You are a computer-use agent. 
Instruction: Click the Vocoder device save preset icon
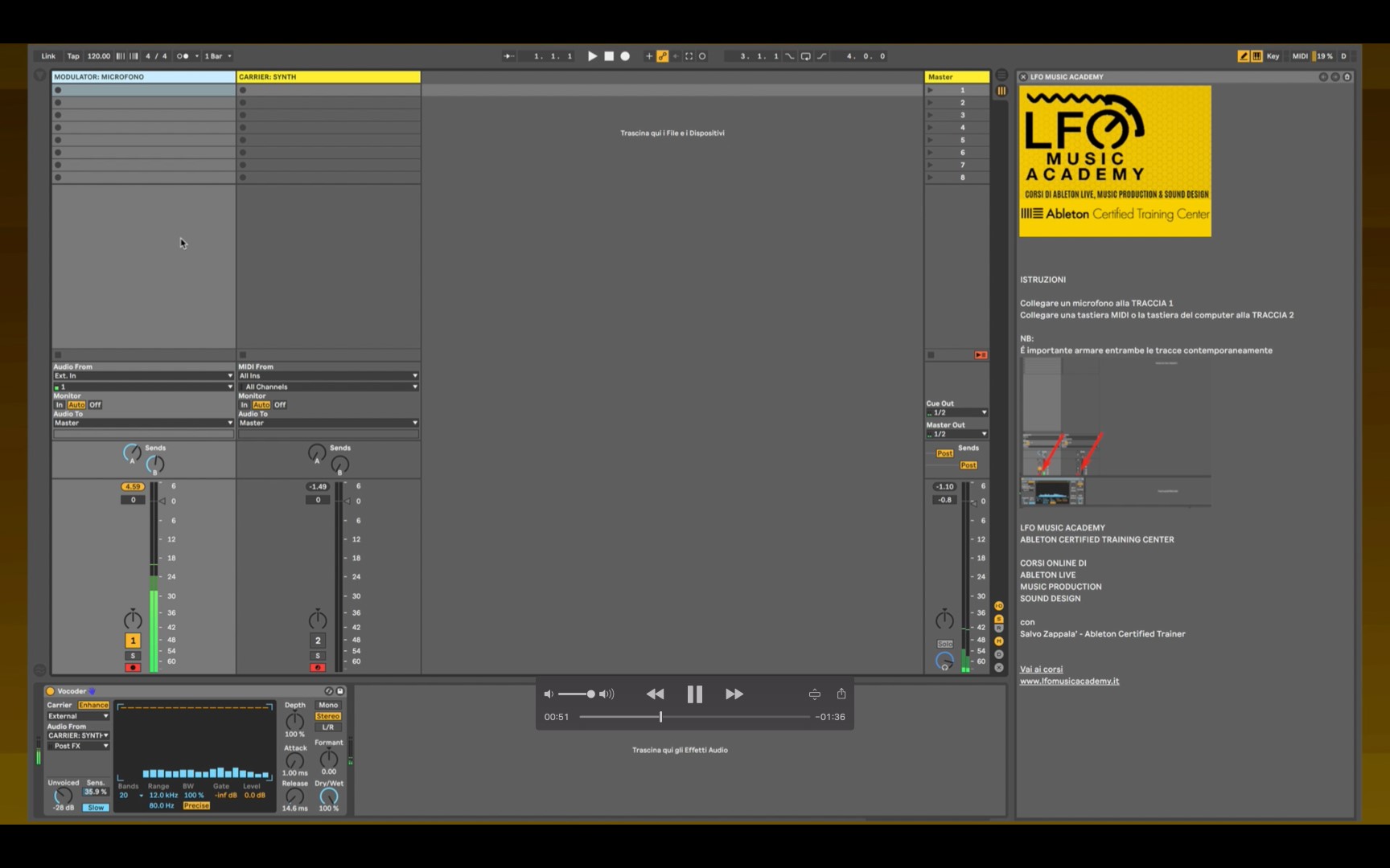[x=340, y=691]
